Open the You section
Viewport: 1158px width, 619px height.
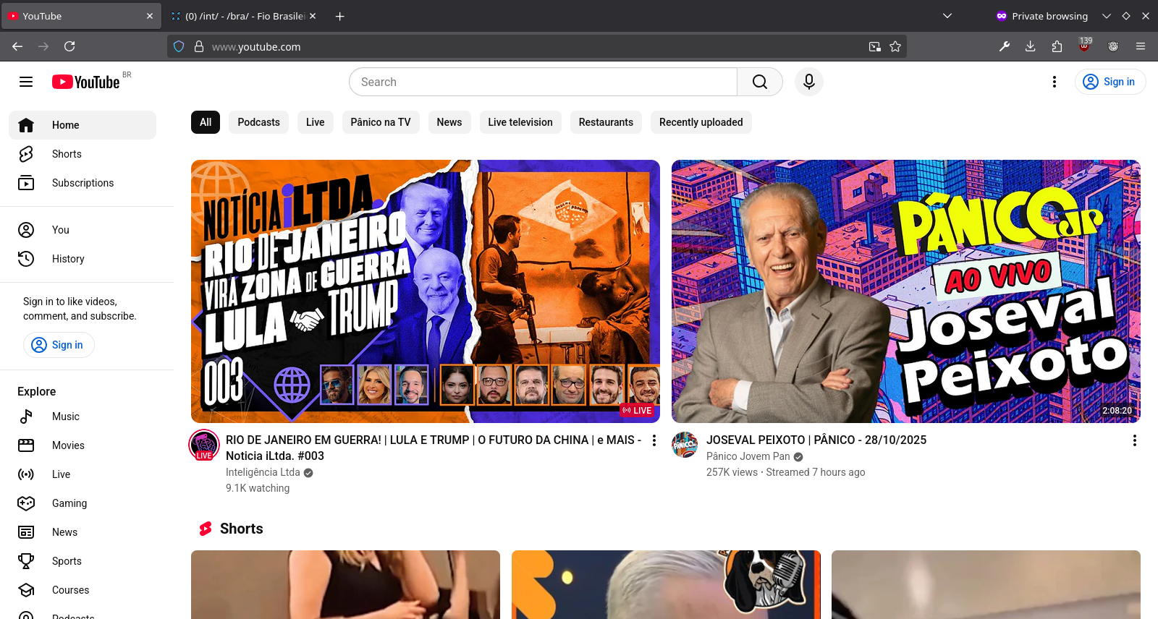[83, 230]
